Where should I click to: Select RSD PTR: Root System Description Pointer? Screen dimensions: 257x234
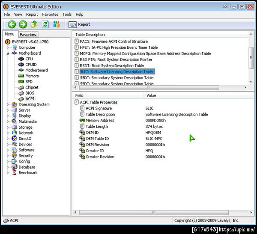click(x=116, y=59)
